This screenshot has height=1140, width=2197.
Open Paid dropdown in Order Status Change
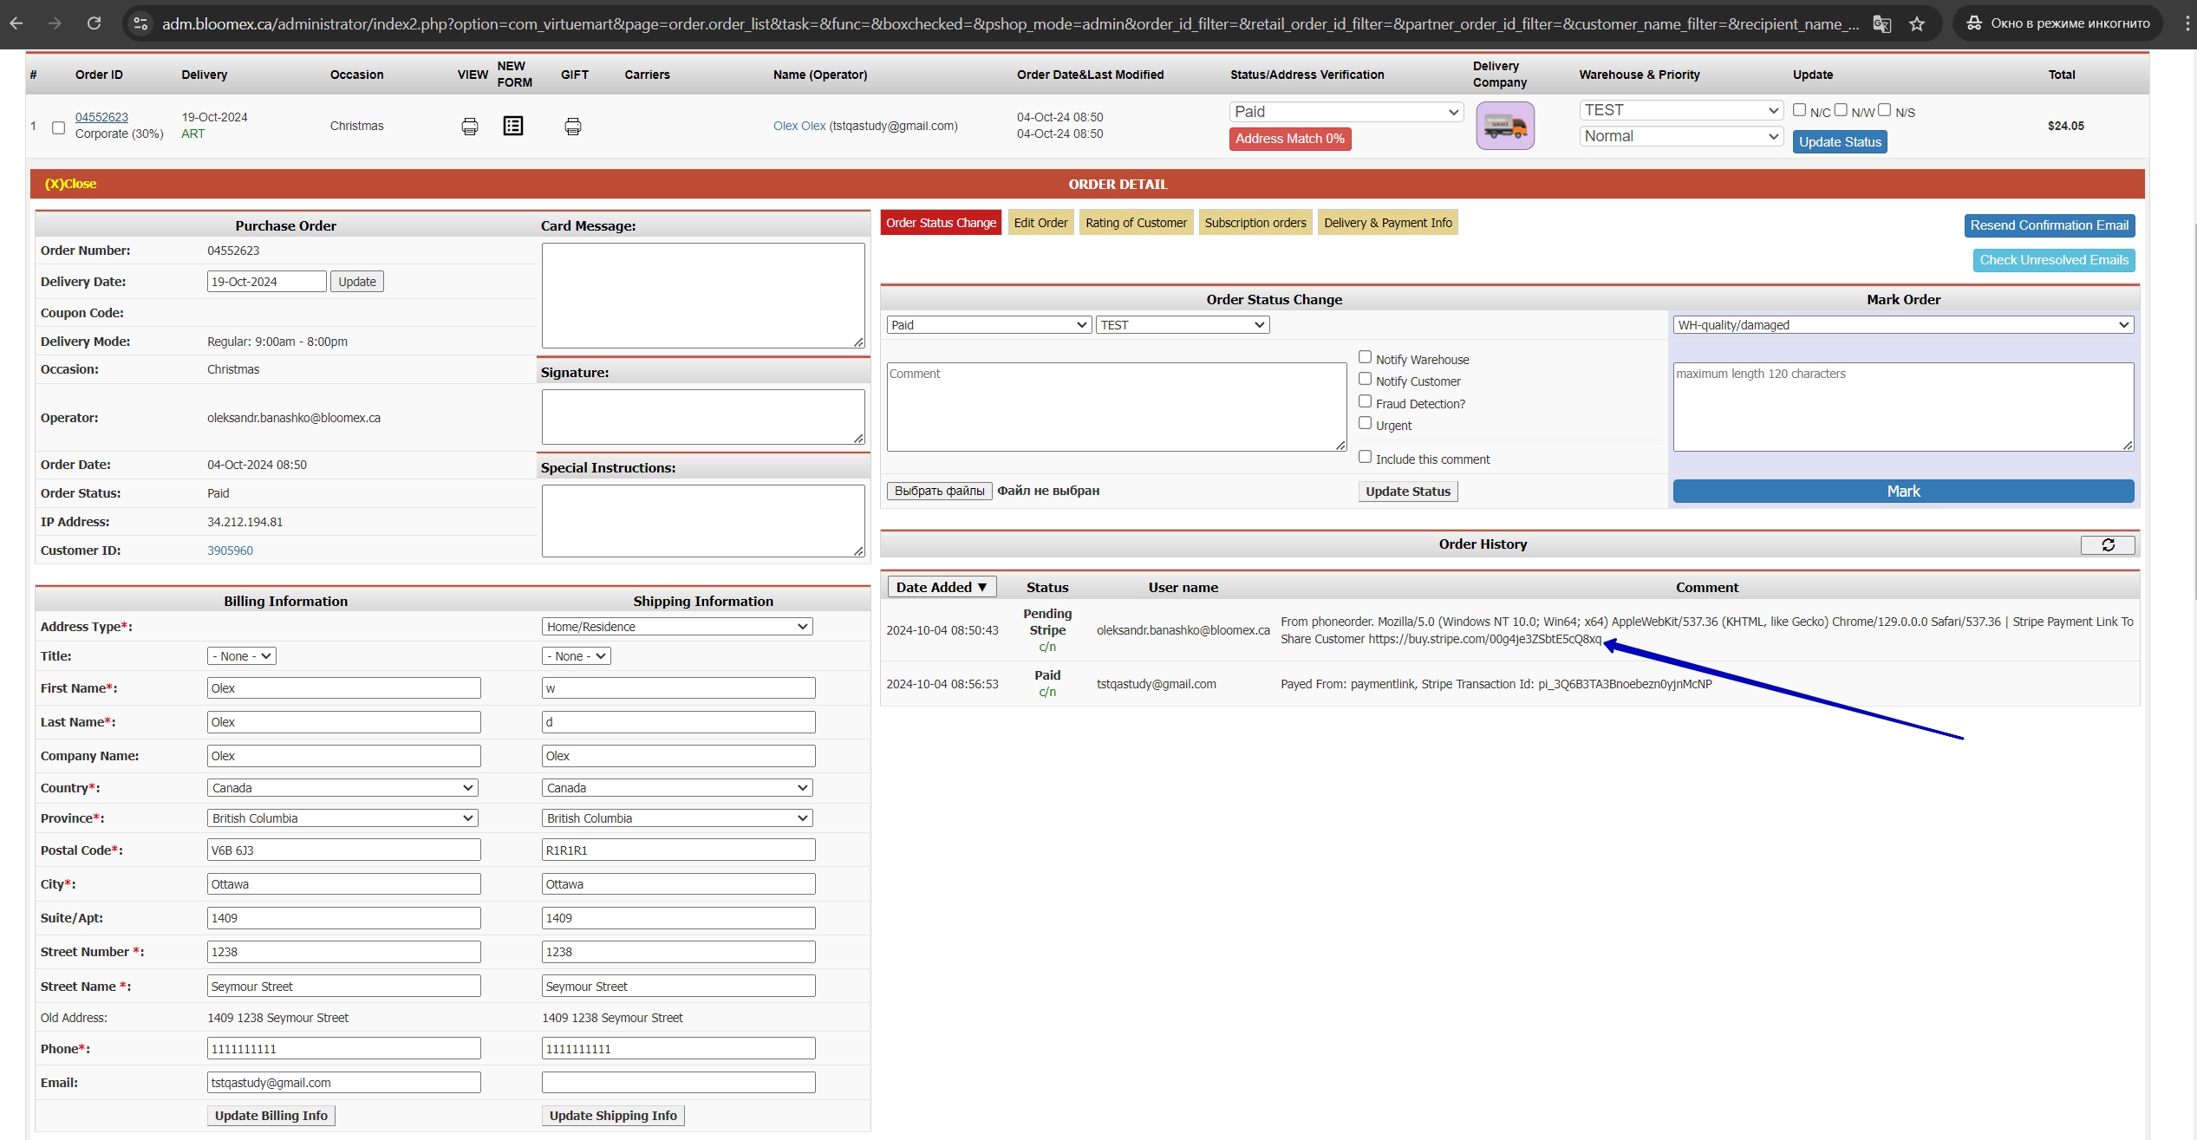point(988,325)
